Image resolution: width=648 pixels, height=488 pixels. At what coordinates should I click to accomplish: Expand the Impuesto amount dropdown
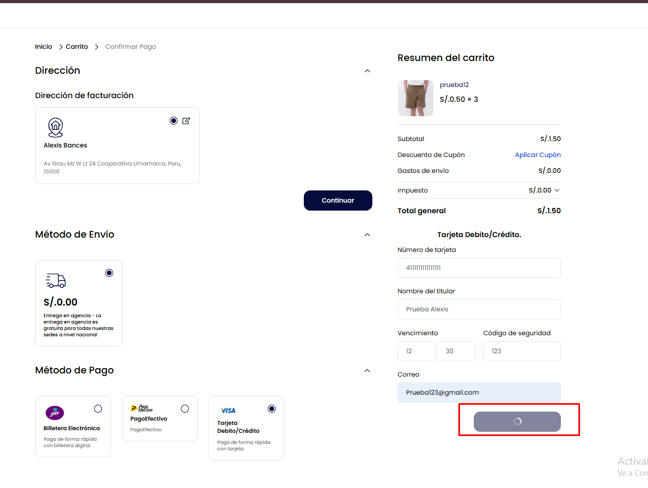[557, 190]
